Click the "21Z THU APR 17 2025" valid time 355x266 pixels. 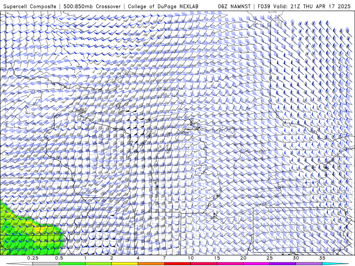[x=320, y=6]
